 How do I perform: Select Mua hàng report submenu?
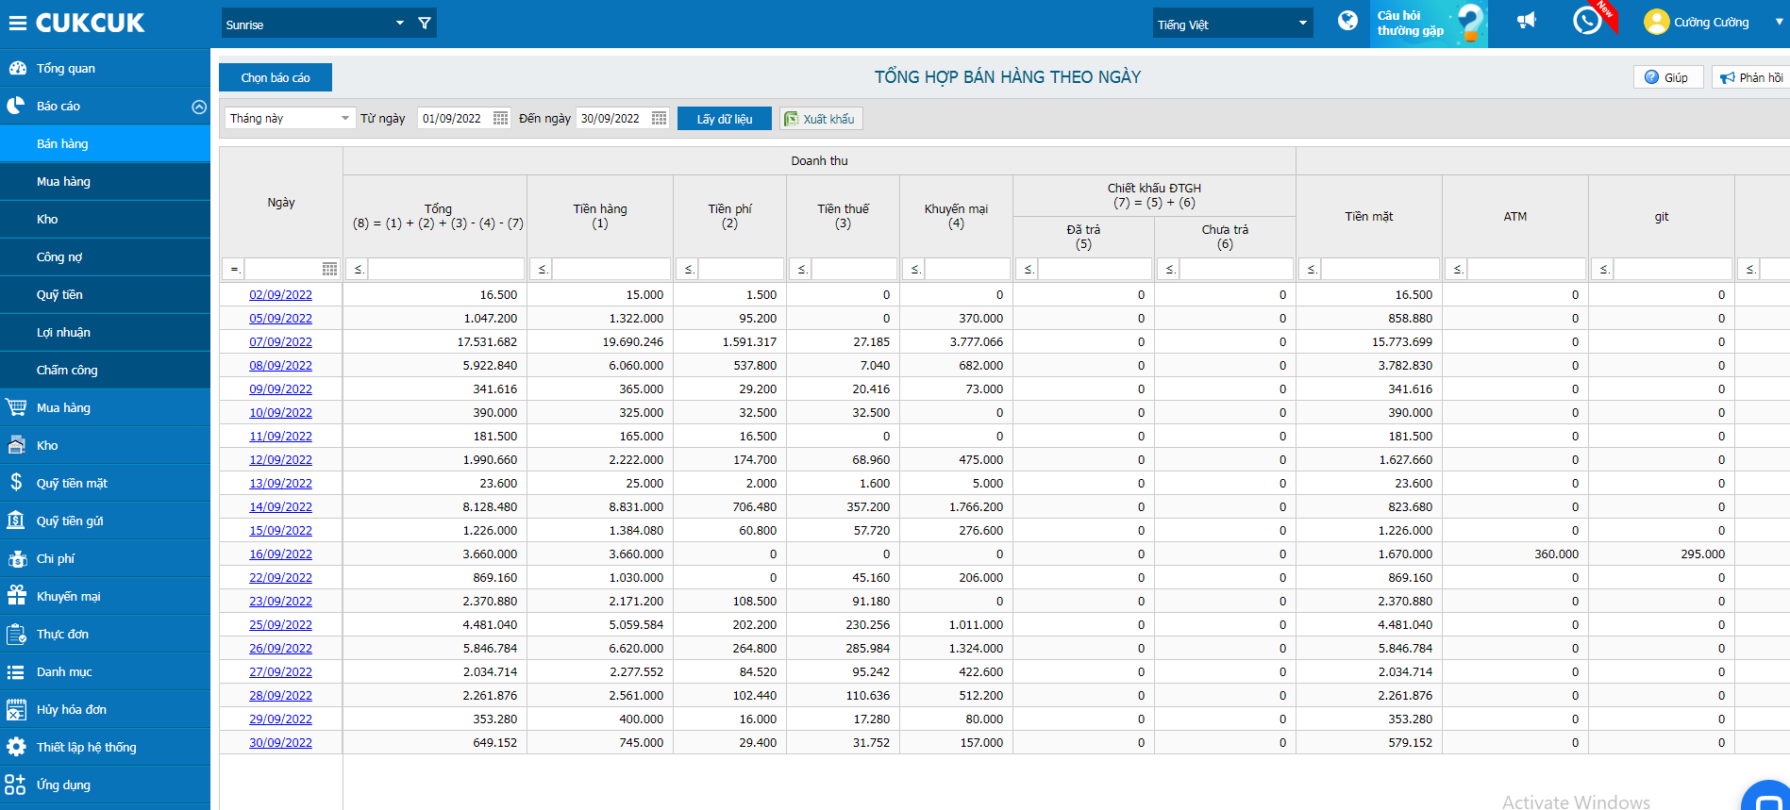[x=105, y=181]
